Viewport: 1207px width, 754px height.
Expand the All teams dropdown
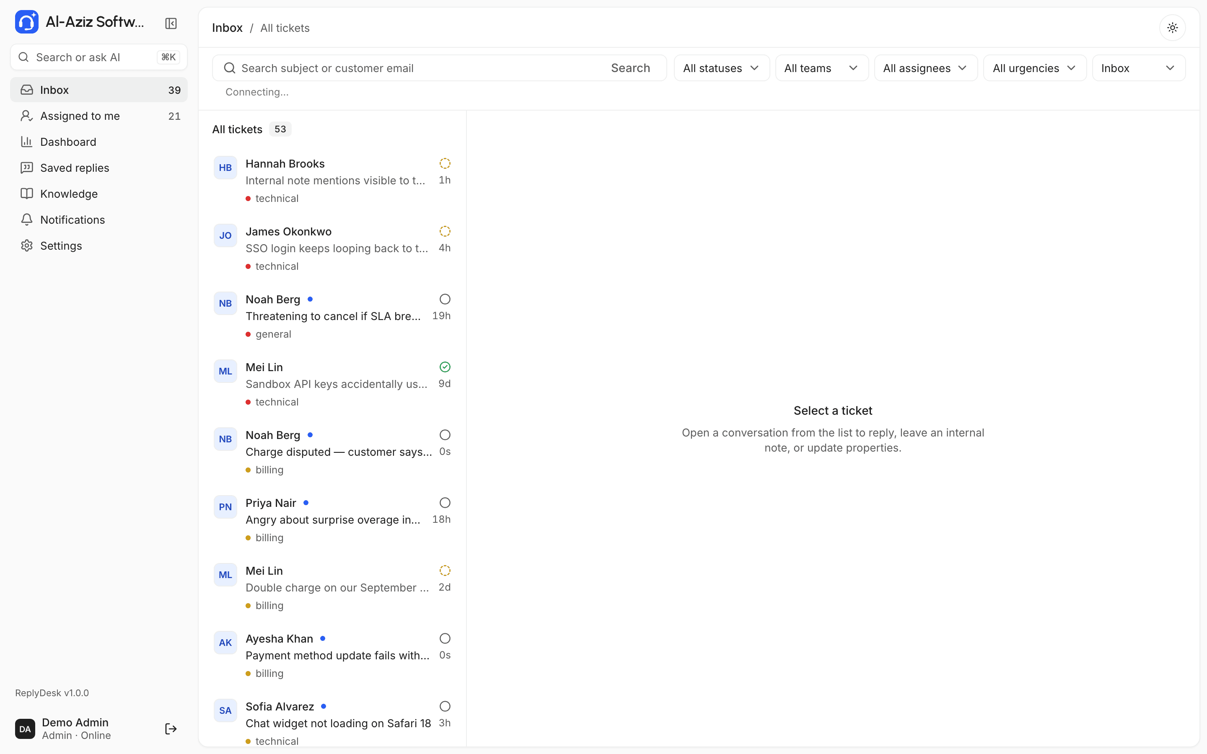click(821, 68)
